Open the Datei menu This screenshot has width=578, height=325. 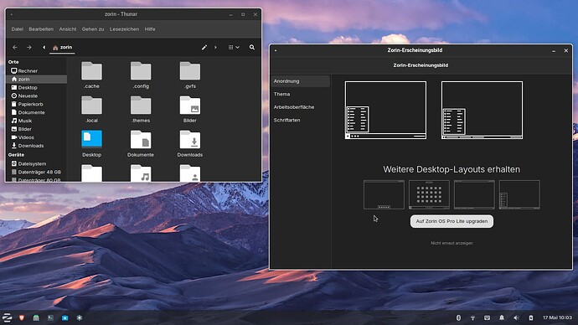click(17, 29)
